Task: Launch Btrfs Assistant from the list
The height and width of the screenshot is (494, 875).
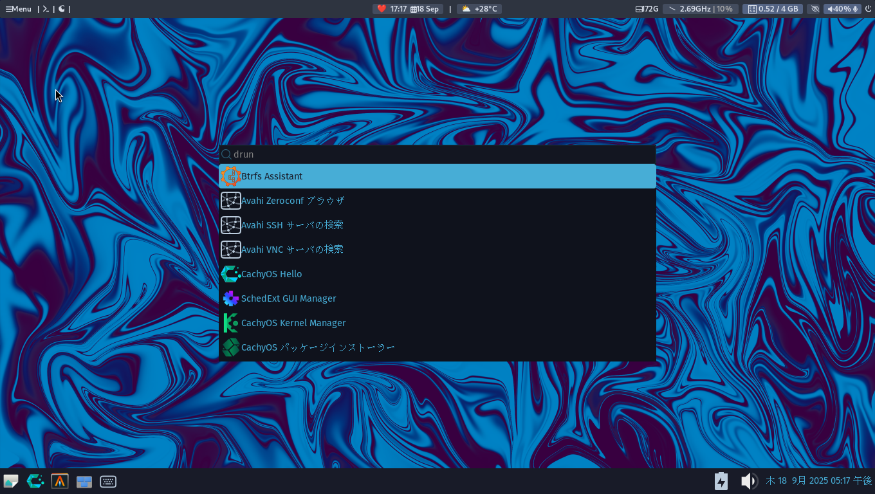Action: 438,176
